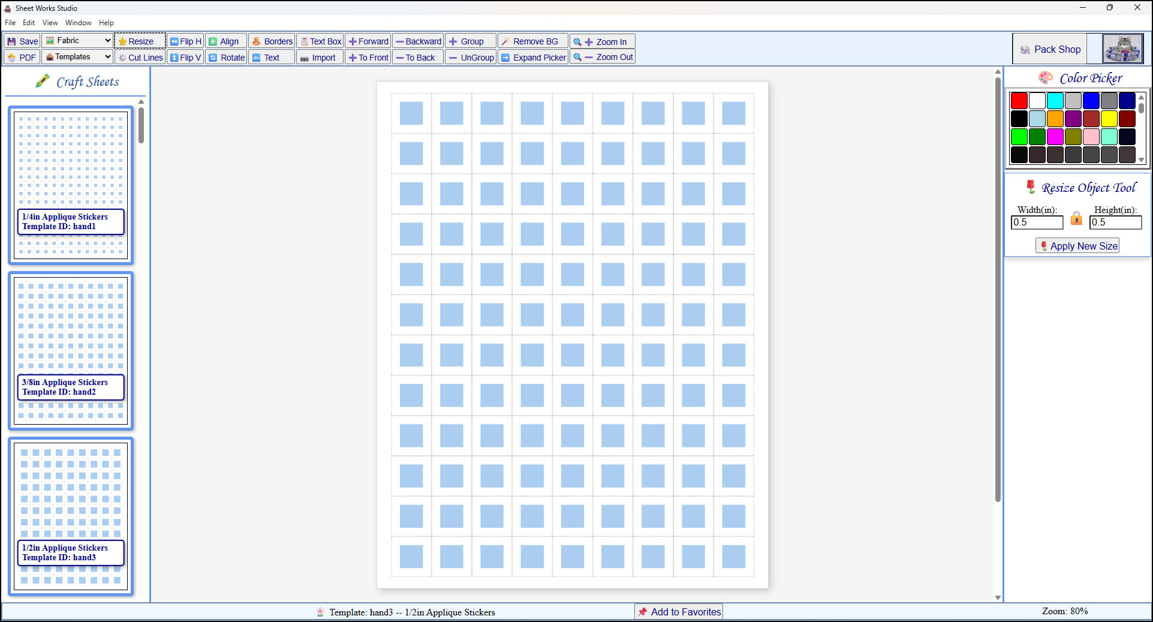Pick the red color swatch
Screen dimensions: 1153x622
(1019, 100)
